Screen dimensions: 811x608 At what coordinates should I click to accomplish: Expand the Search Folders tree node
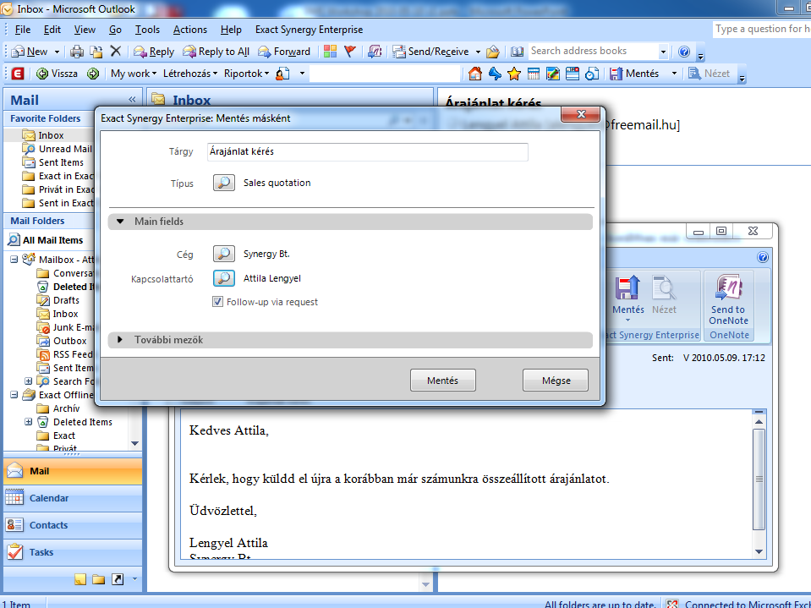29,381
